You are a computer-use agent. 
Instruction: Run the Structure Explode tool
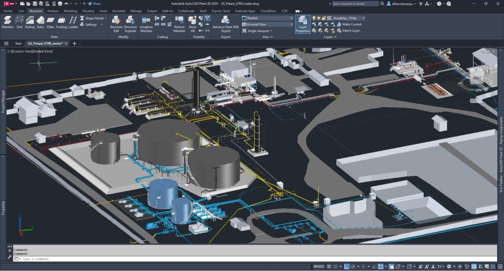[130, 24]
